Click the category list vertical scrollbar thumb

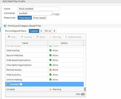(x=85, y=89)
